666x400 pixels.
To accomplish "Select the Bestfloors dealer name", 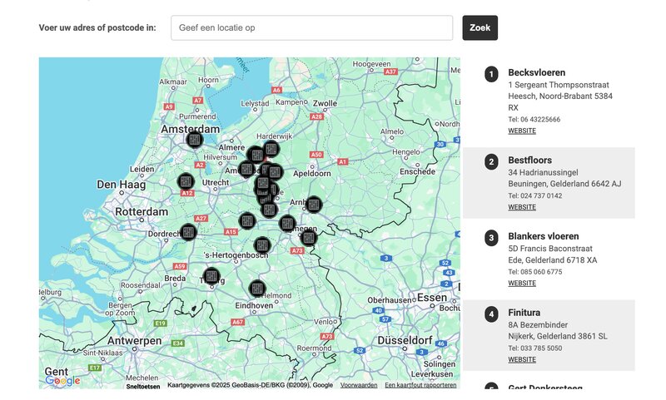I will [530, 160].
